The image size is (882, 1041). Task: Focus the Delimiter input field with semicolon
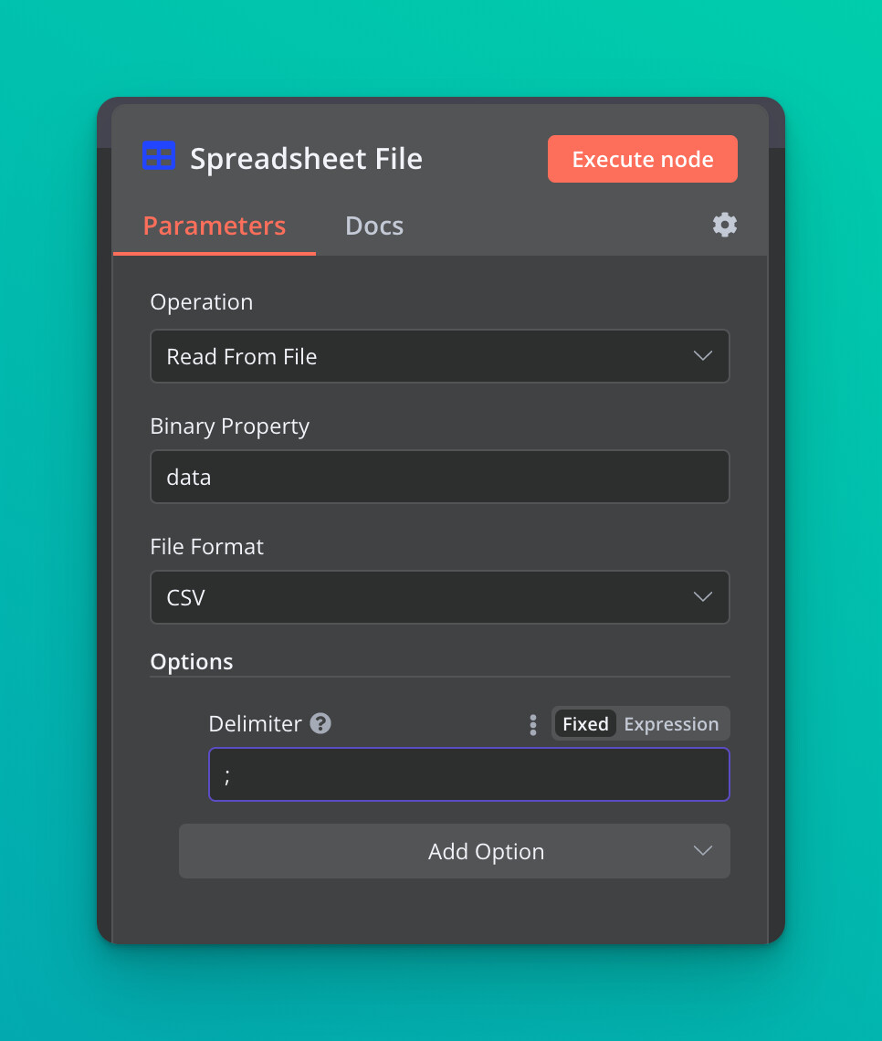point(469,774)
